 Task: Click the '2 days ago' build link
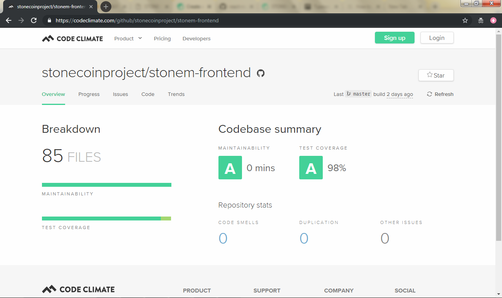point(400,94)
